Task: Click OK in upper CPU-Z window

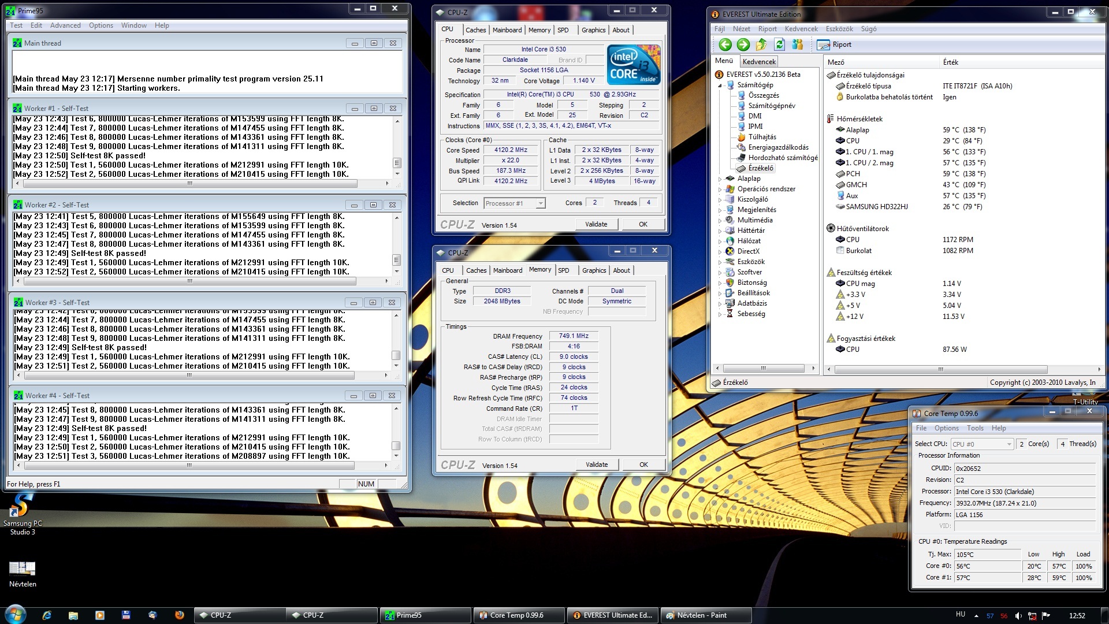Action: [x=643, y=224]
